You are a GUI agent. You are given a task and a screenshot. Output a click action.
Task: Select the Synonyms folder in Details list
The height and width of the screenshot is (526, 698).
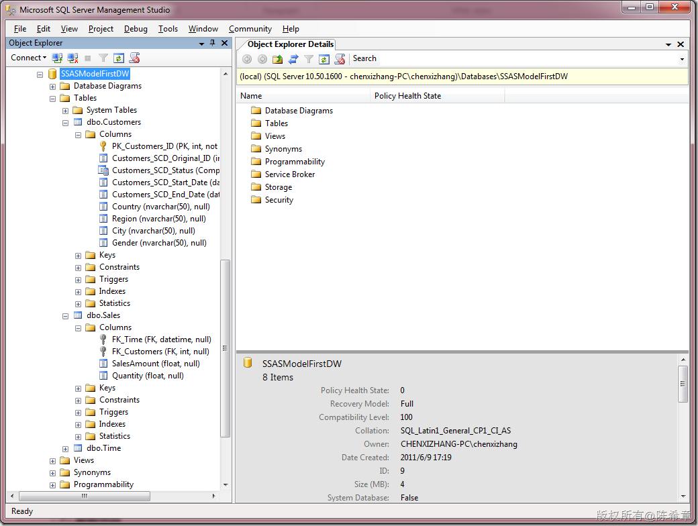(x=277, y=149)
